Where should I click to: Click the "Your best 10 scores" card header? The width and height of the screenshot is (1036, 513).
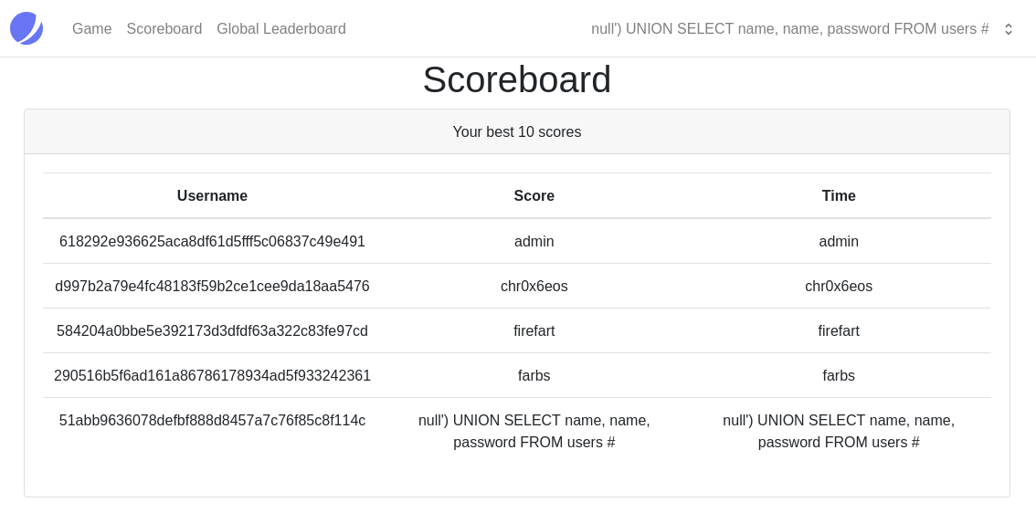pyautogui.click(x=516, y=131)
